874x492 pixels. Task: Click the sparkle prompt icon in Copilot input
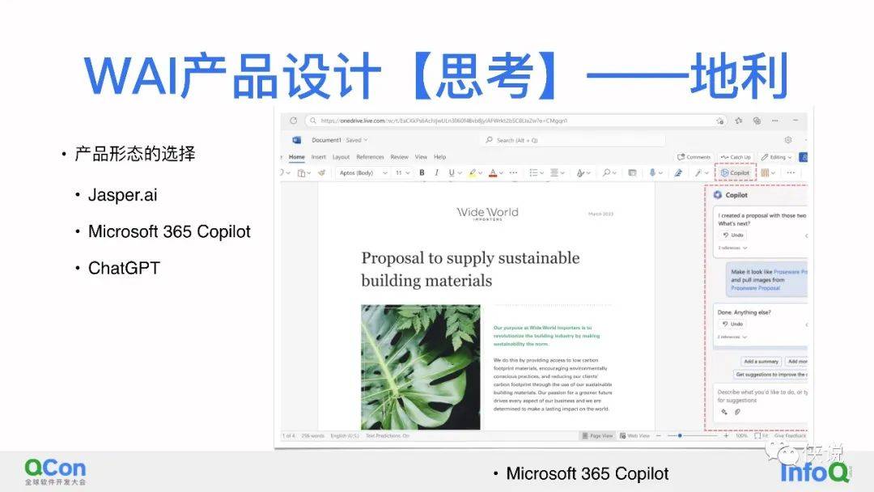pyautogui.click(x=724, y=412)
